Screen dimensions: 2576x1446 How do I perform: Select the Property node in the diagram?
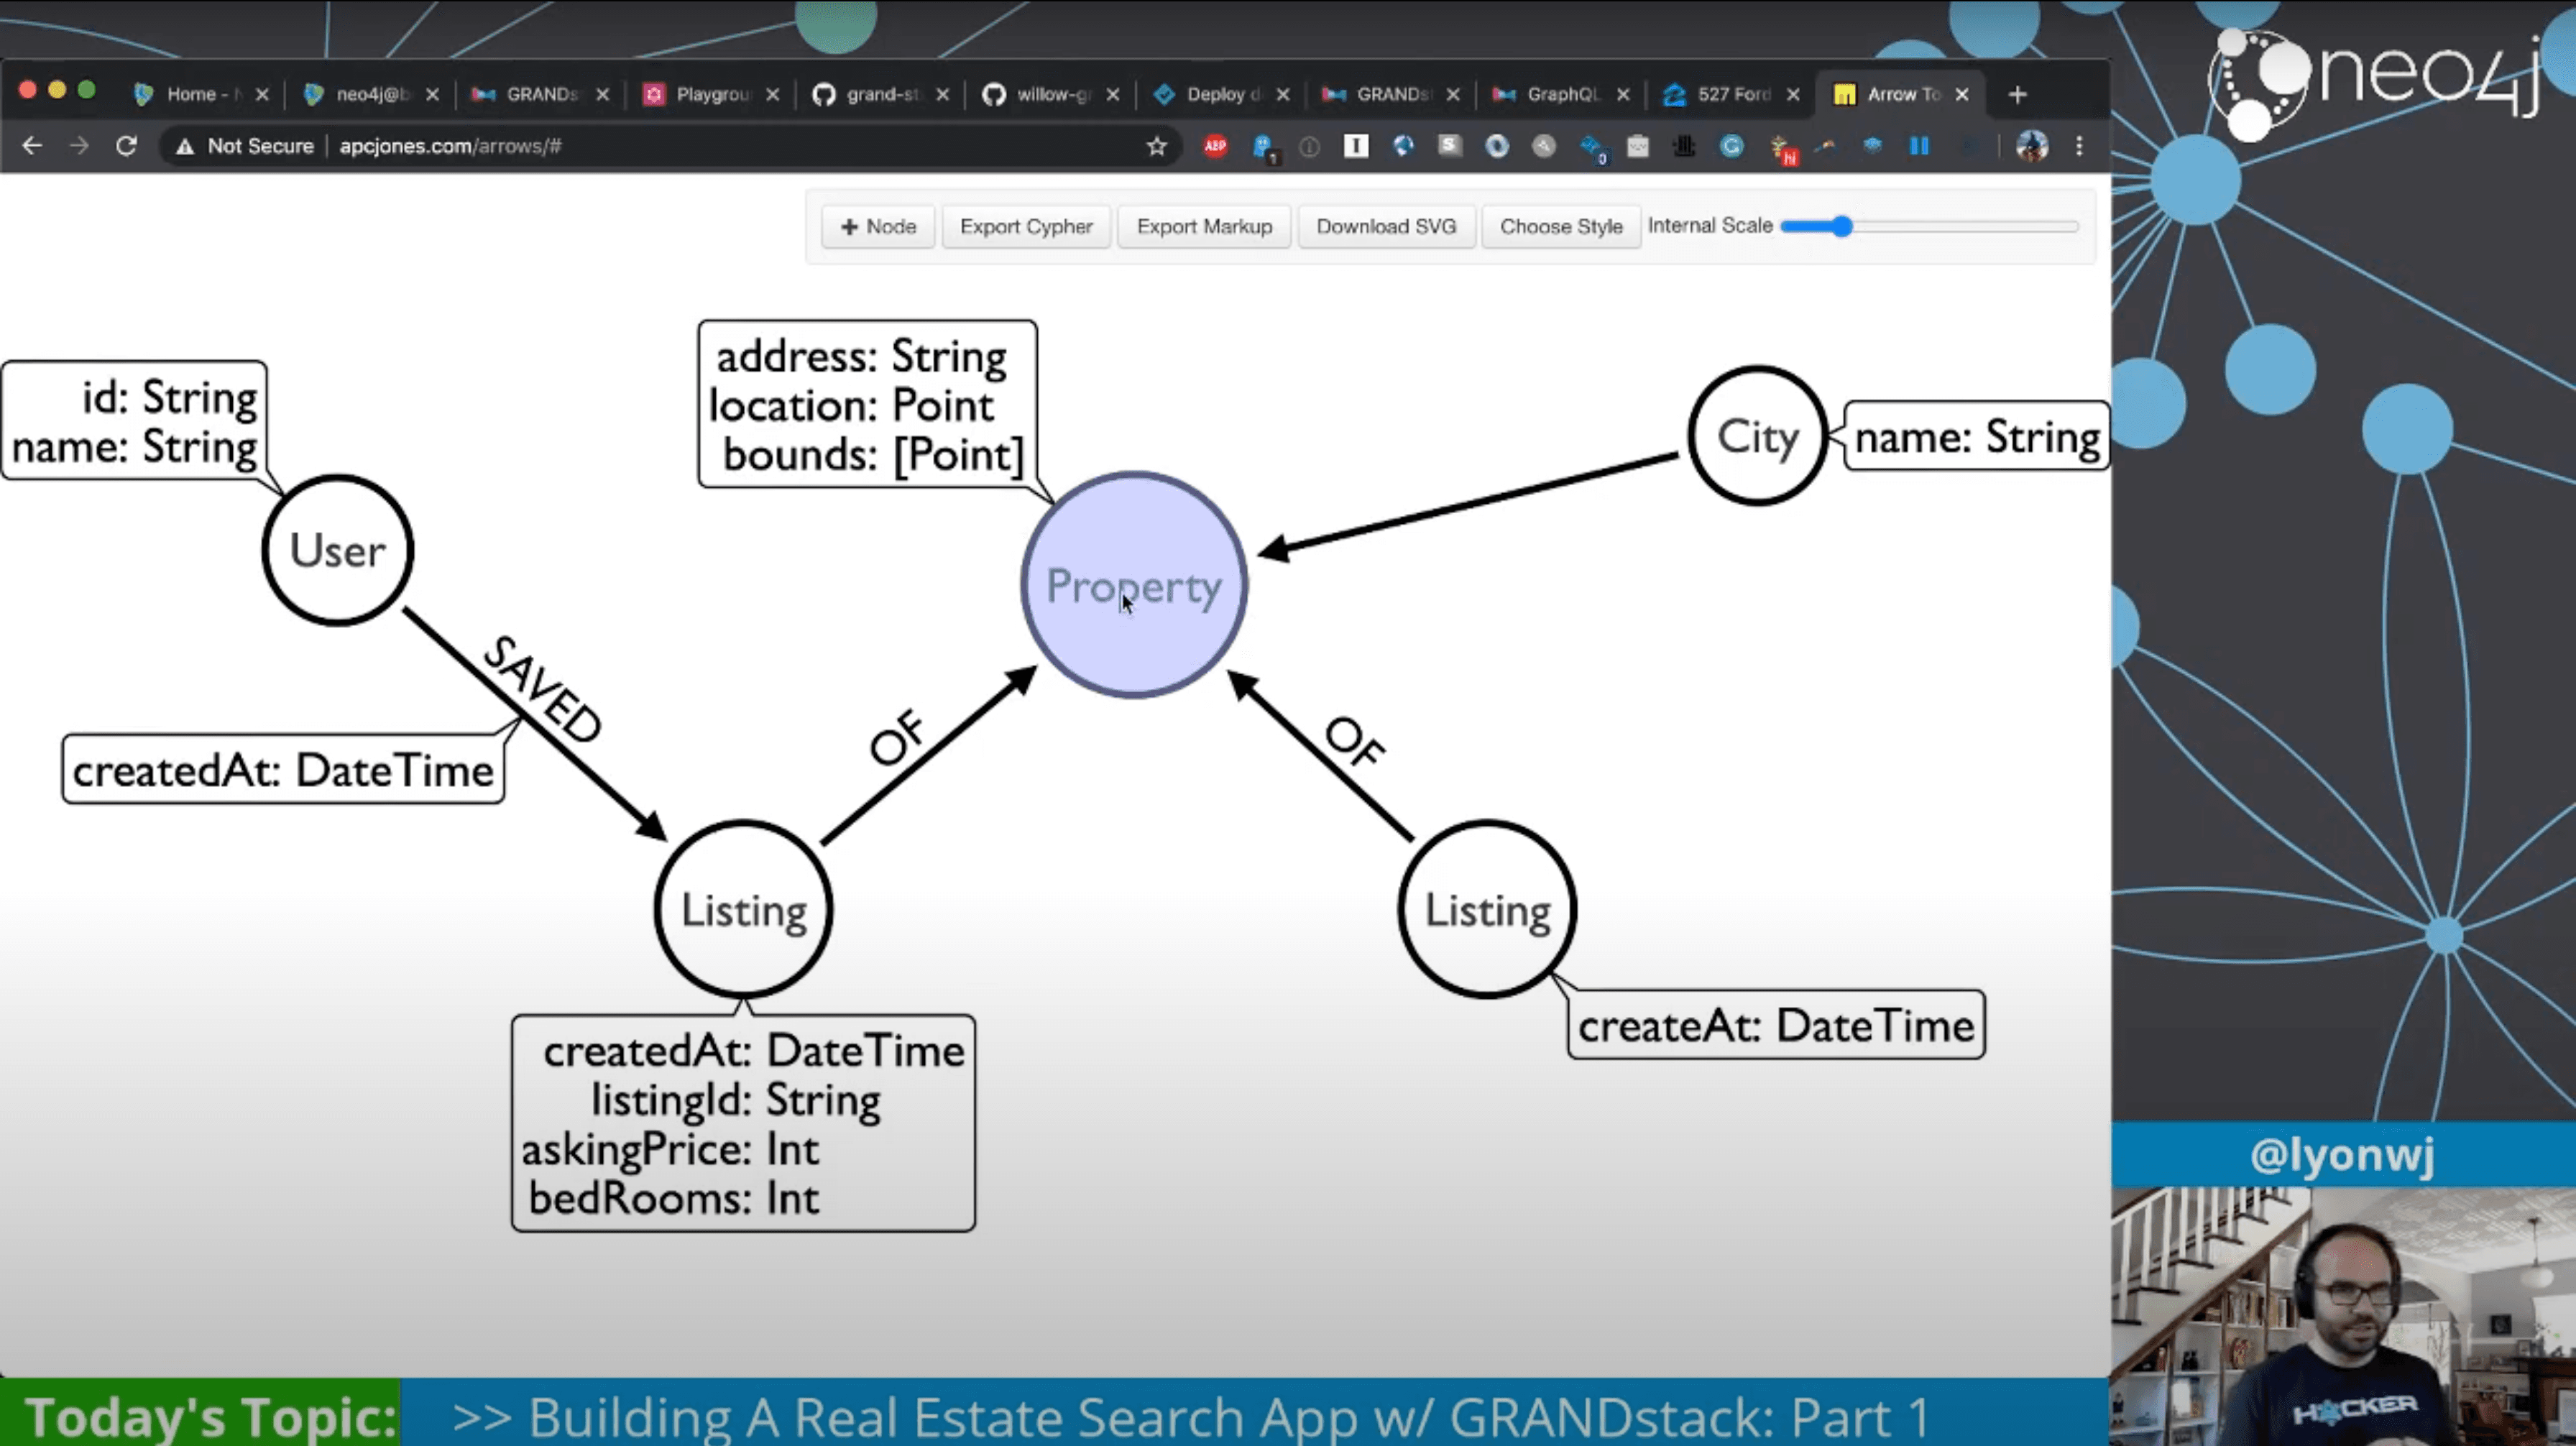tap(1133, 585)
